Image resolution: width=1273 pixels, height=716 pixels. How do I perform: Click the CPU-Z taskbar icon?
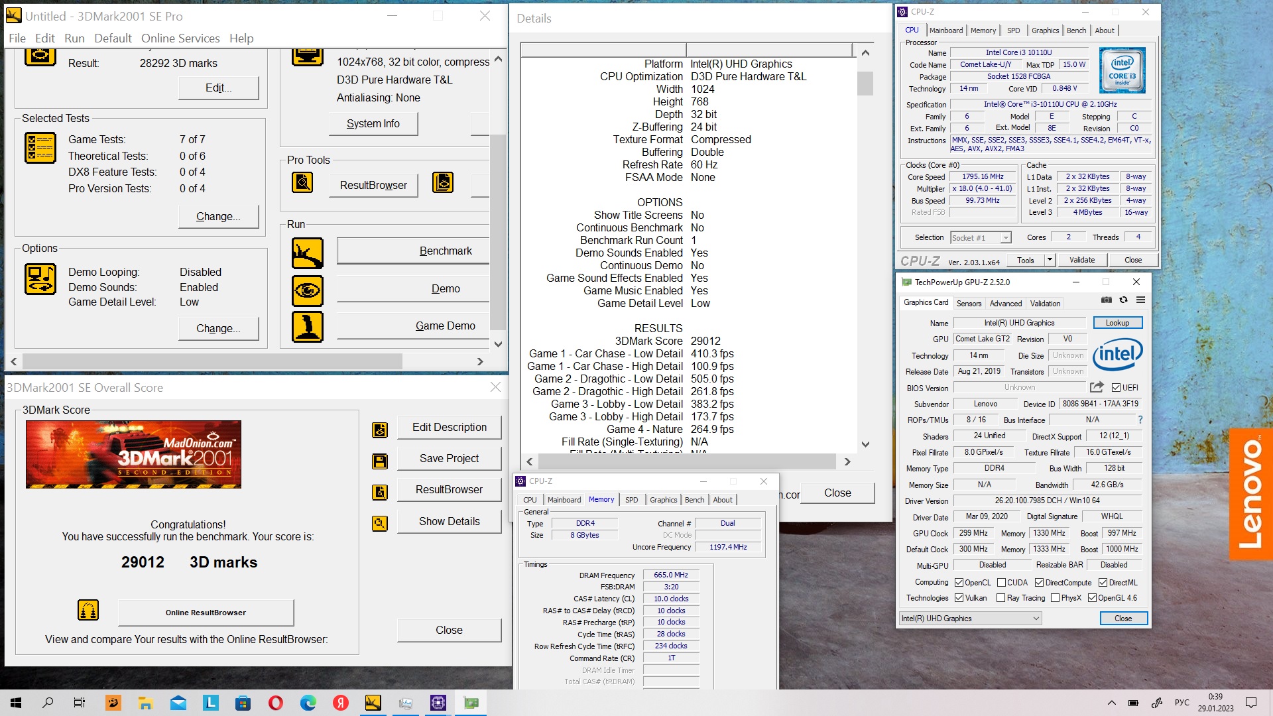coord(438,703)
